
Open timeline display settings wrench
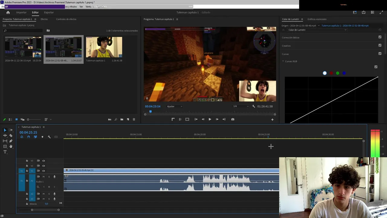tap(49, 137)
